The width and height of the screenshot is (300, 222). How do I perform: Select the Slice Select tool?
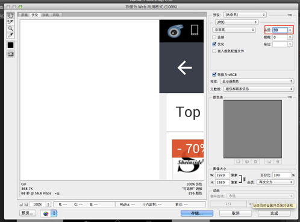(x=10, y=22)
